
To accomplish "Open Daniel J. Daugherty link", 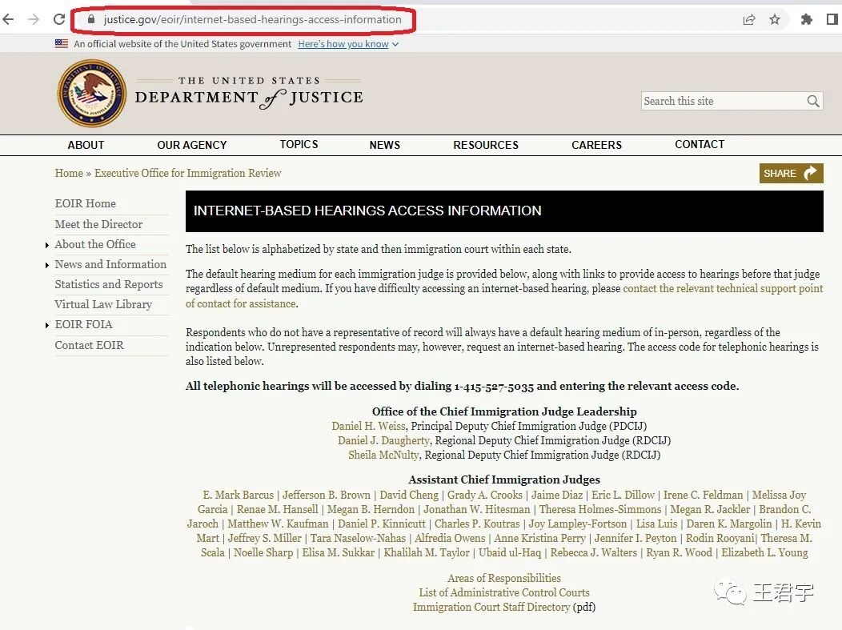I will tap(384, 441).
